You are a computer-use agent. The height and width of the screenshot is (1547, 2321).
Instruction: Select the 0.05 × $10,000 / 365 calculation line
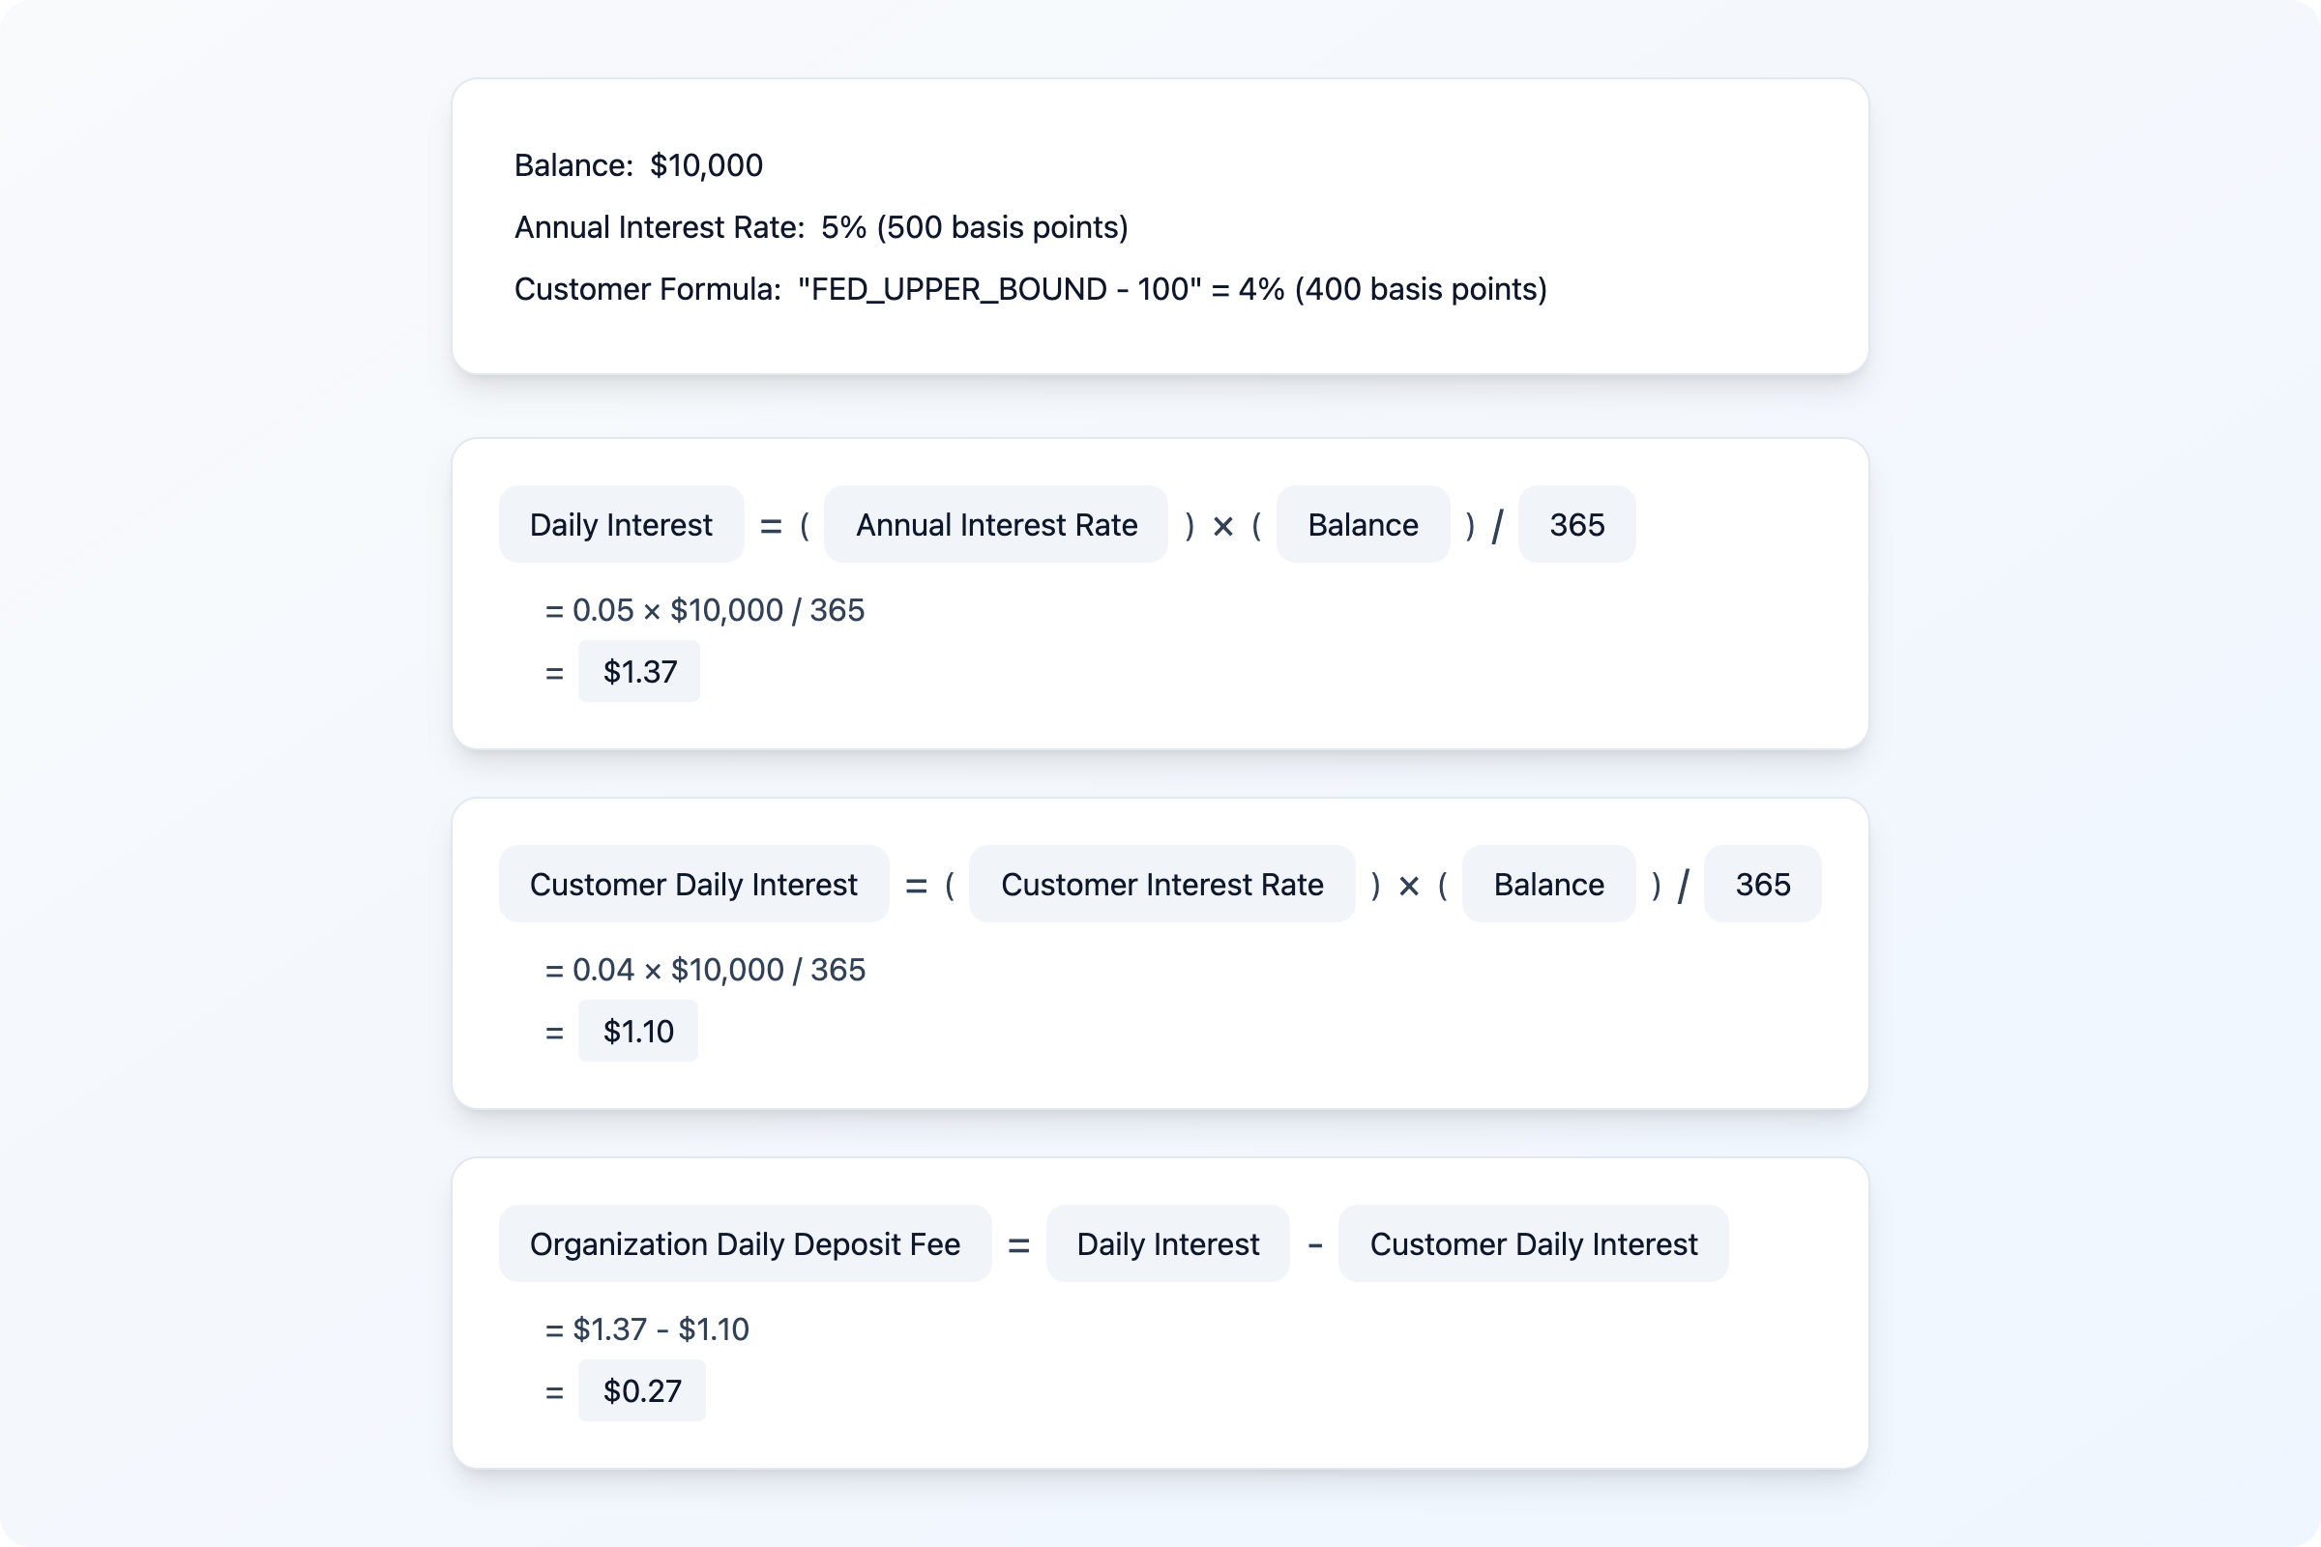click(x=705, y=611)
